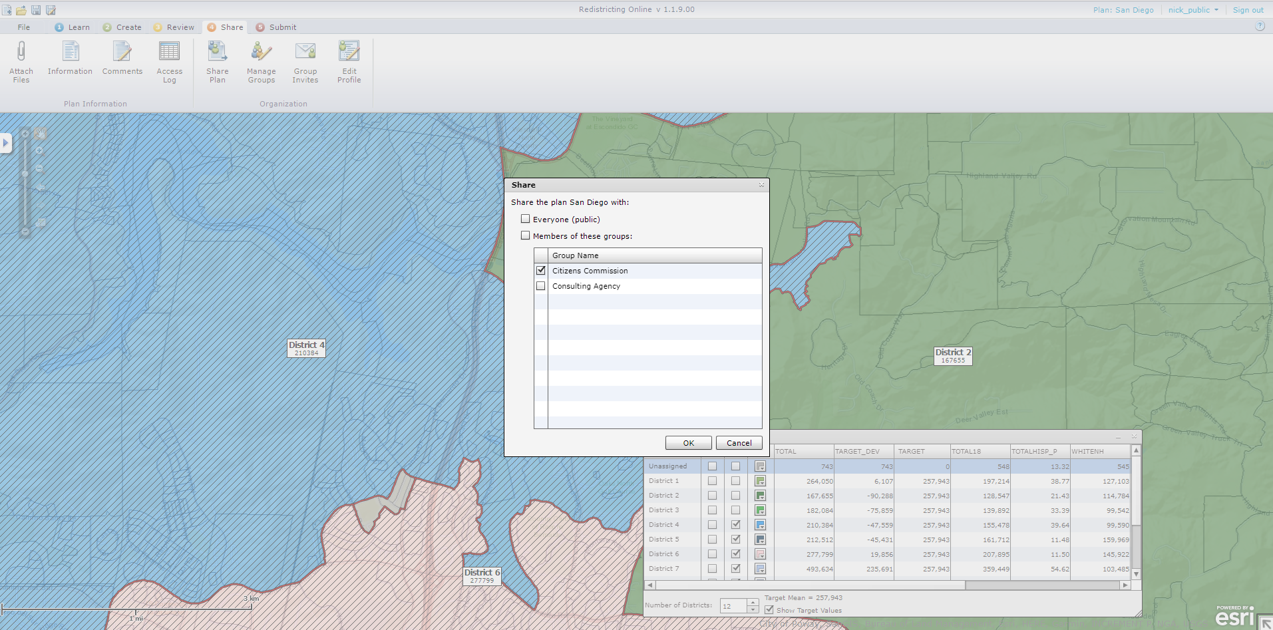Open the Edit Profile tool
Screen dimensions: 1273x630
pyautogui.click(x=349, y=62)
